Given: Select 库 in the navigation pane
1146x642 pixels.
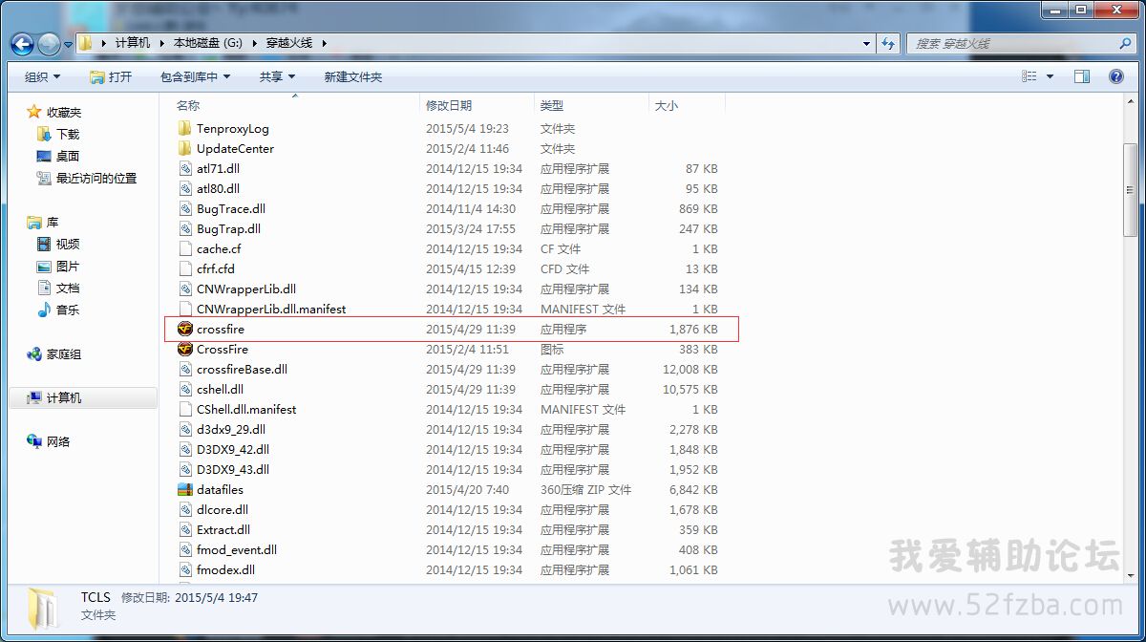Looking at the screenshot, I should click(x=53, y=222).
